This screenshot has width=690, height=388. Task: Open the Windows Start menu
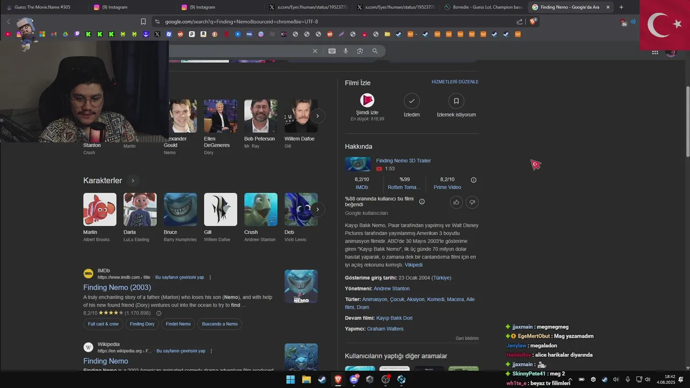(x=291, y=379)
